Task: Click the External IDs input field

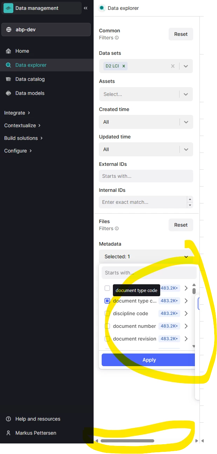Action: coord(146,176)
